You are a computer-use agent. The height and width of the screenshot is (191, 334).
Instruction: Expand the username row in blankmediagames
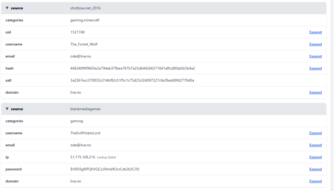[x=315, y=133]
